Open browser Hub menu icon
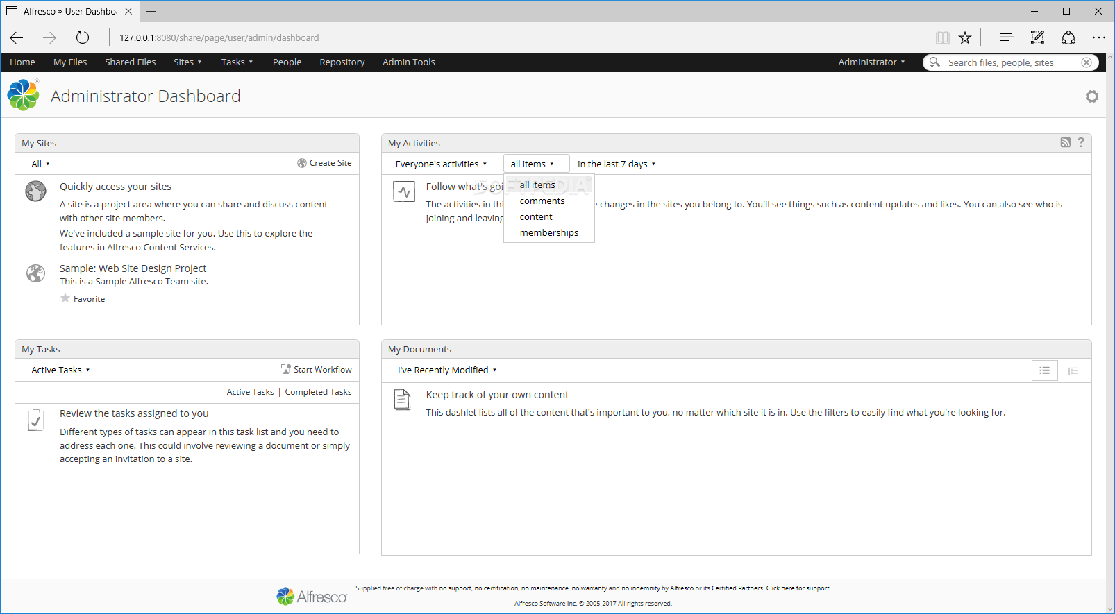 (x=1007, y=37)
